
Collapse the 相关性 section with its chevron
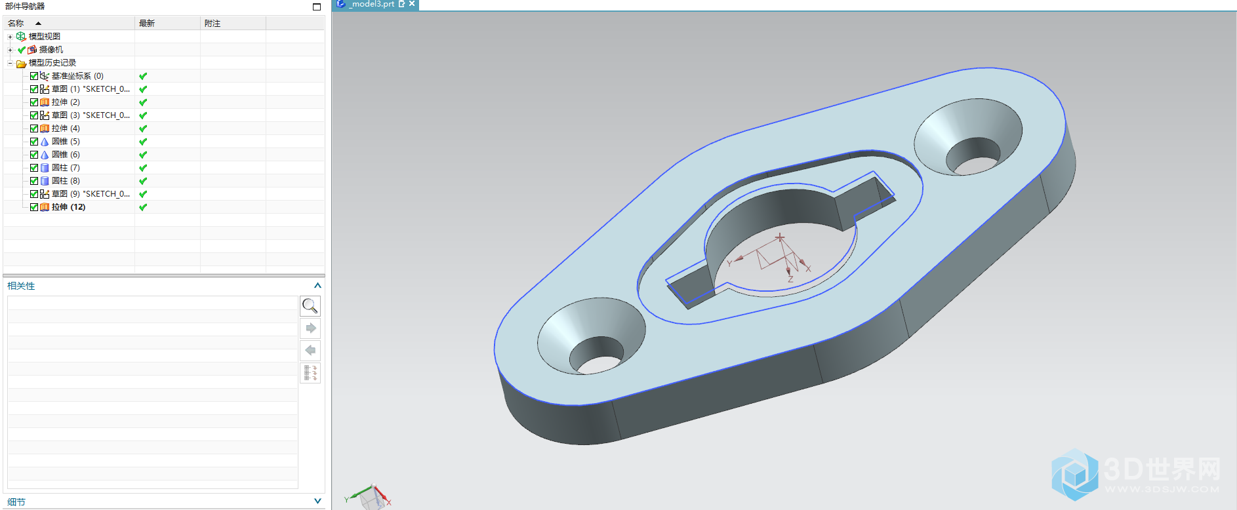coord(317,286)
